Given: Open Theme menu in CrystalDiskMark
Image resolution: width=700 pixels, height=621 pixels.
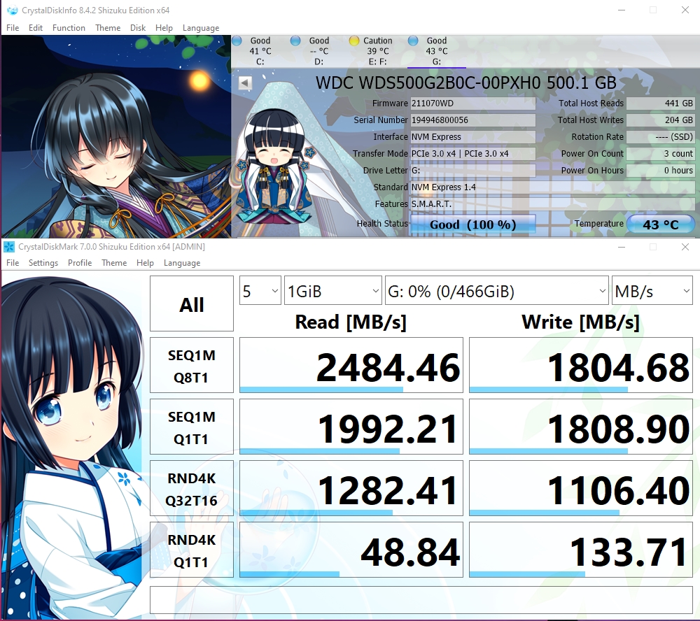Looking at the screenshot, I should [x=114, y=263].
